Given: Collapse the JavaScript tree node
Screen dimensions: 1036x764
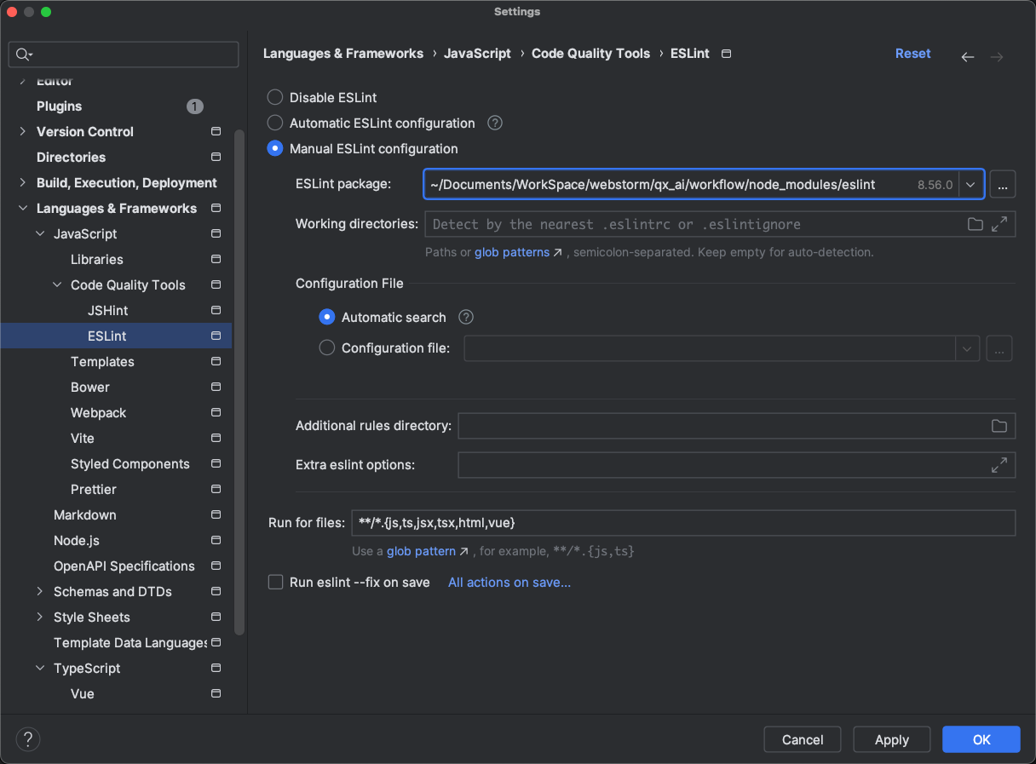Looking at the screenshot, I should [x=40, y=233].
